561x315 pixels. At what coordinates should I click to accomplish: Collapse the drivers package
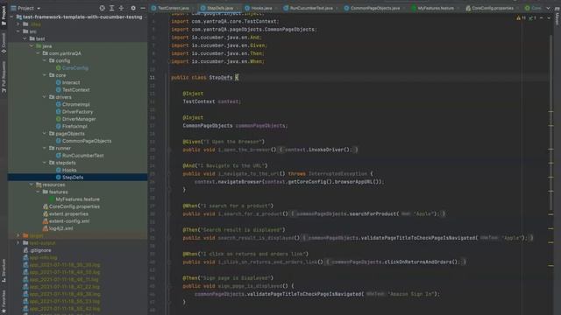[45, 97]
